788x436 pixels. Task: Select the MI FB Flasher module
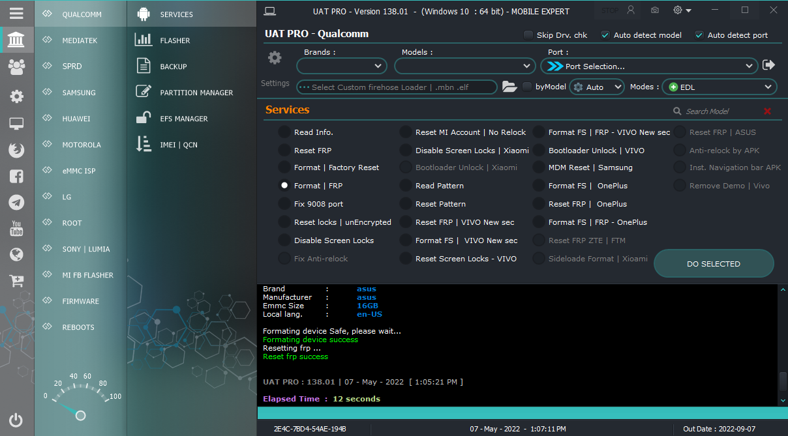click(81, 275)
